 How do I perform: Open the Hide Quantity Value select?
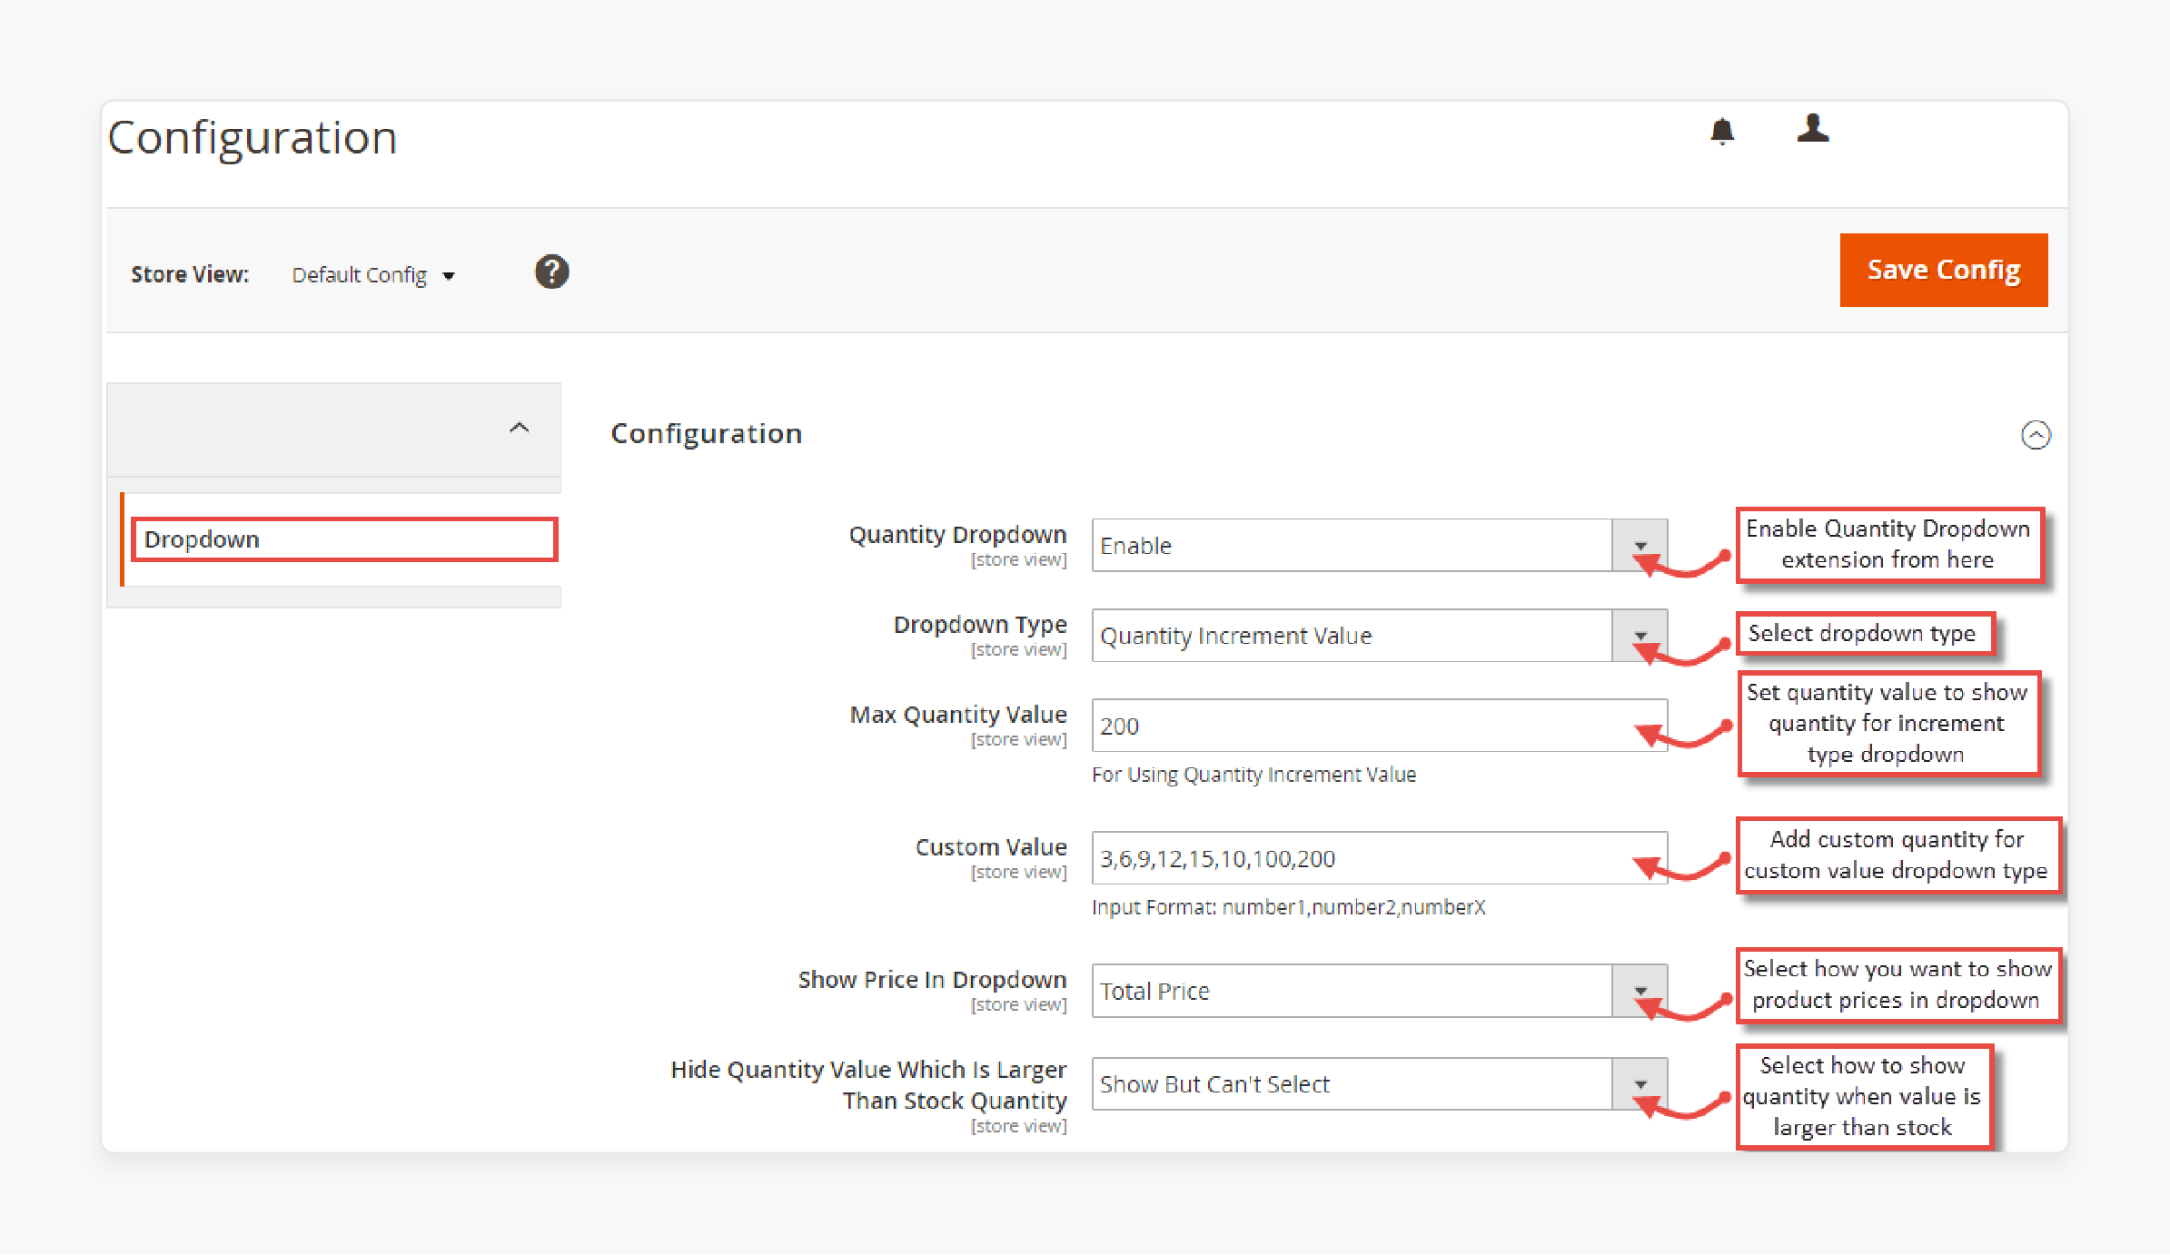click(1379, 1083)
